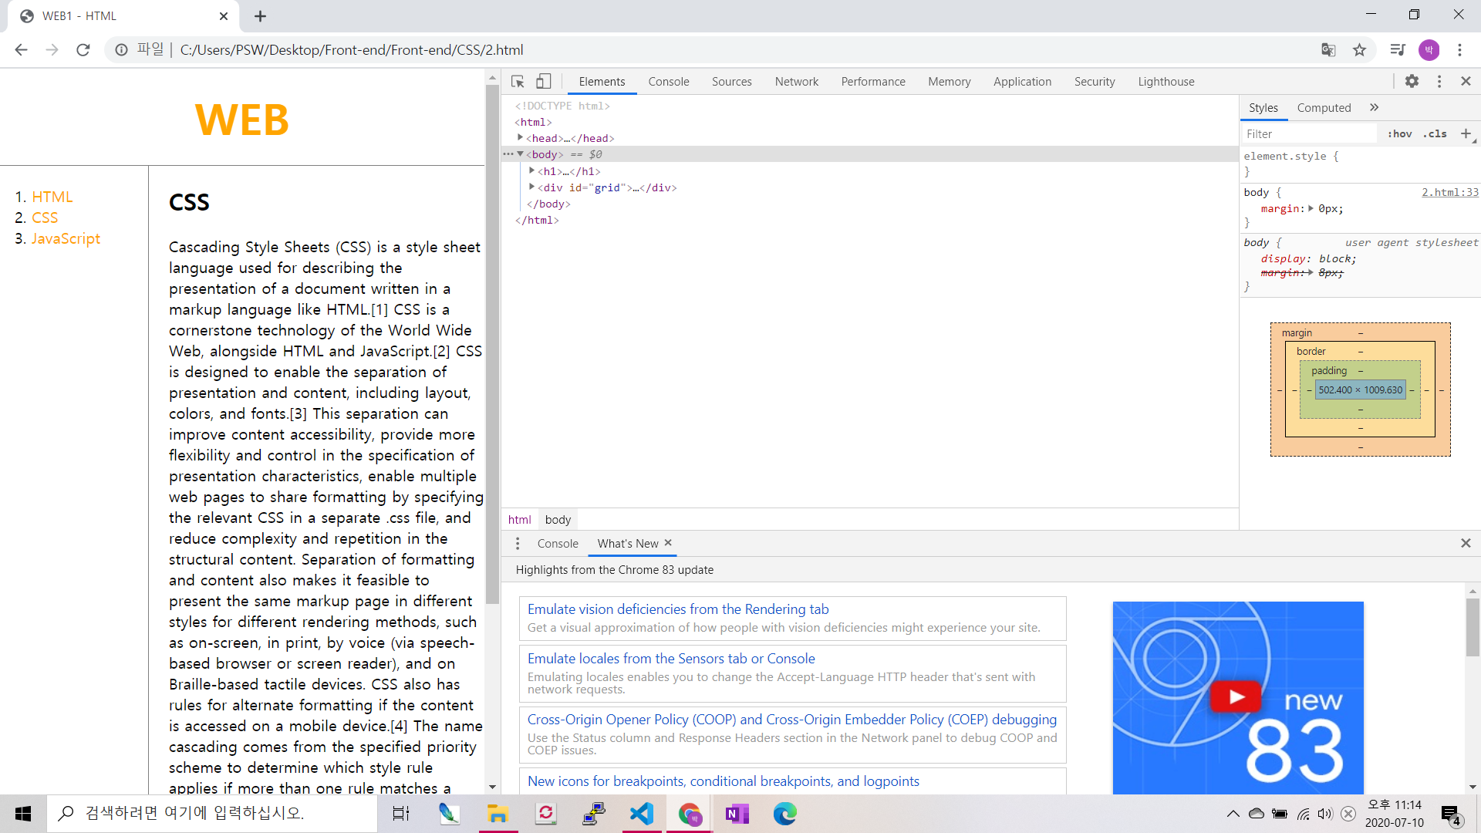1481x833 pixels.
Task: Click the JavaScript link in page list
Action: coord(66,238)
